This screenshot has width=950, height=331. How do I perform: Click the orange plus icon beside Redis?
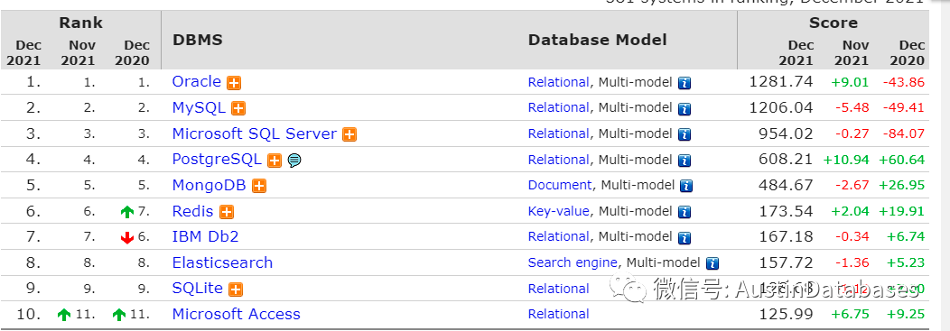point(227,212)
